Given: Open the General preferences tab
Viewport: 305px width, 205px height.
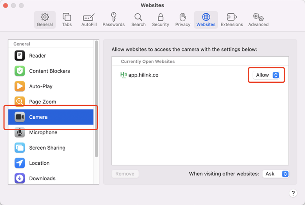Looking at the screenshot, I should 45,20.
